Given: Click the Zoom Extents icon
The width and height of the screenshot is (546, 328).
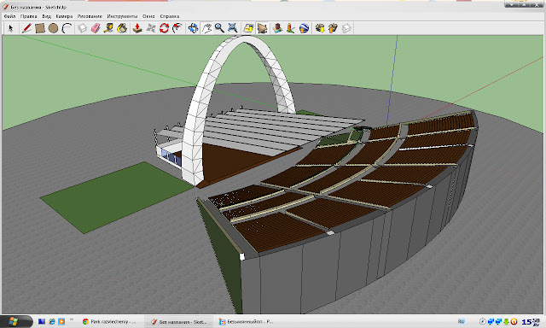Looking at the screenshot, I should (233, 28).
